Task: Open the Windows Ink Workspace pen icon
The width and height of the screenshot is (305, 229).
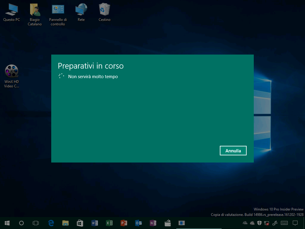Action: [275, 223]
